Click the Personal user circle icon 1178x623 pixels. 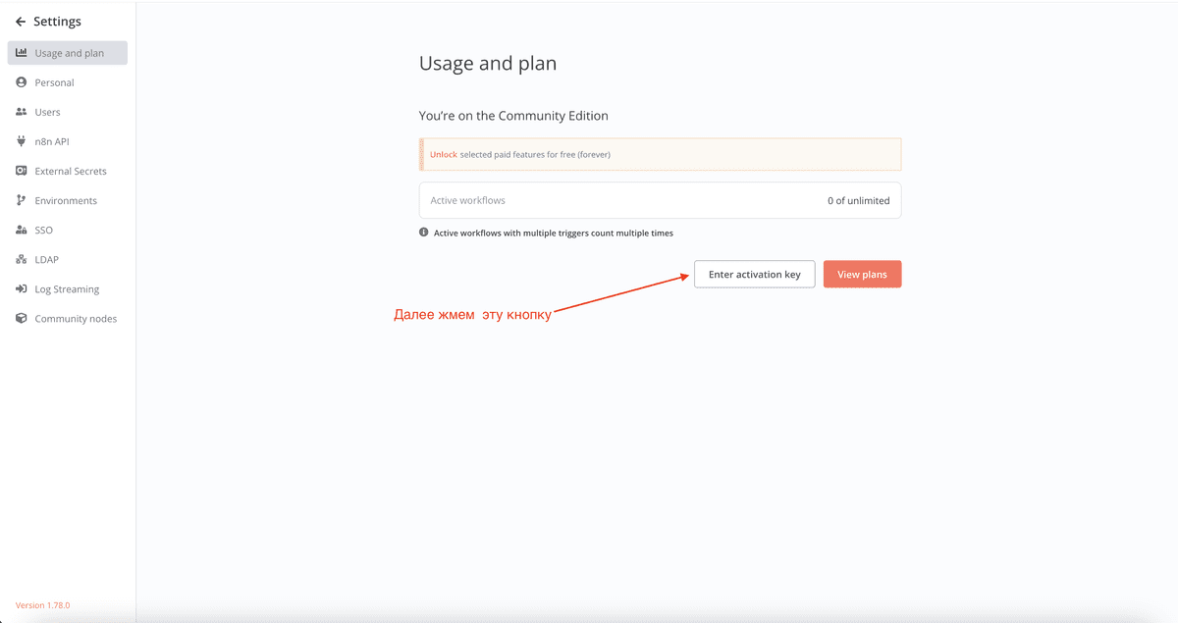pyautogui.click(x=22, y=82)
